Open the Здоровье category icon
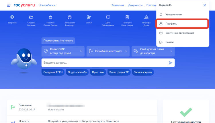 [12, 17]
